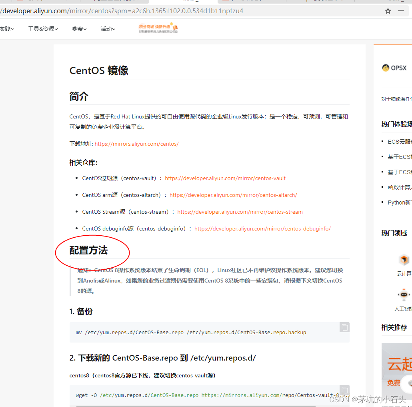This screenshot has height=407, width=412.
Task: Open the browser three-dot menu
Action: pos(401,11)
